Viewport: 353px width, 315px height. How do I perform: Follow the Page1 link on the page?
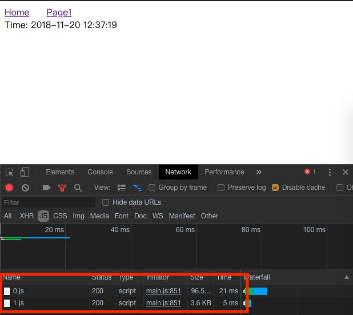pos(59,13)
